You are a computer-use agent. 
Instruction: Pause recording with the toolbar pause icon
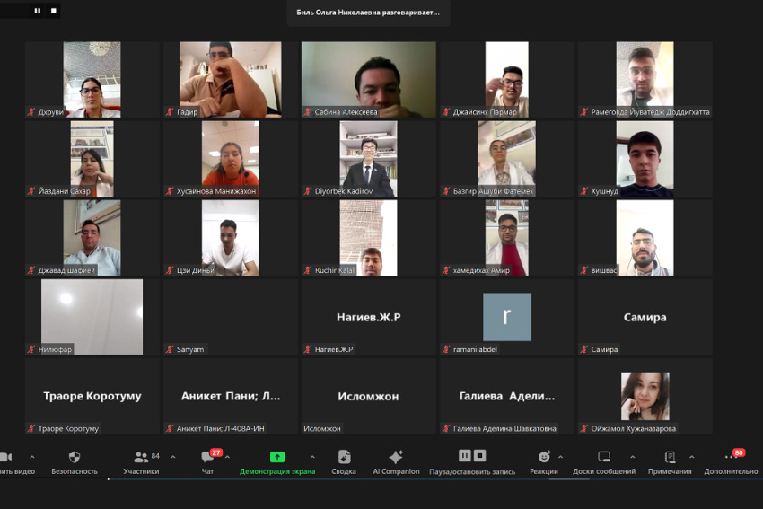click(463, 456)
